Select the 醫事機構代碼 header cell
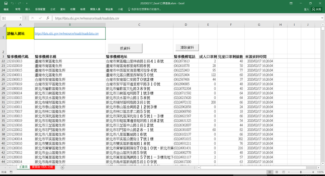Image resolution: width=325 pixels, height=176 pixels. tap(20, 56)
